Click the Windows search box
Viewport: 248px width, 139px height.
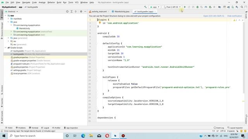pos(36,136)
